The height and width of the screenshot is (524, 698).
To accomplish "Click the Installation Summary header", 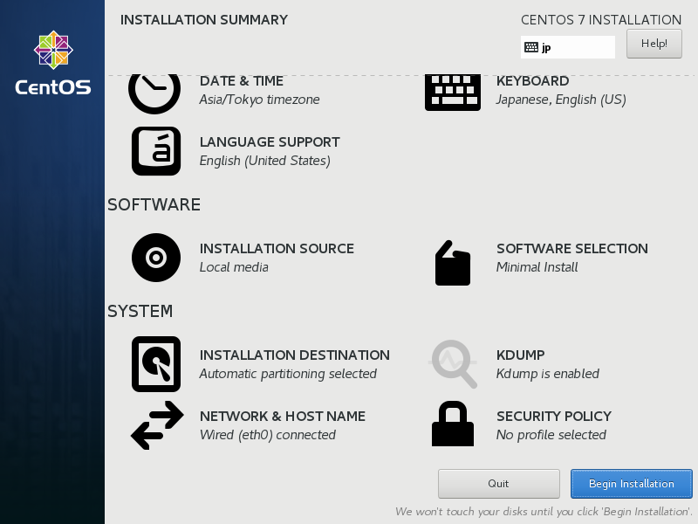I will 203,19.
